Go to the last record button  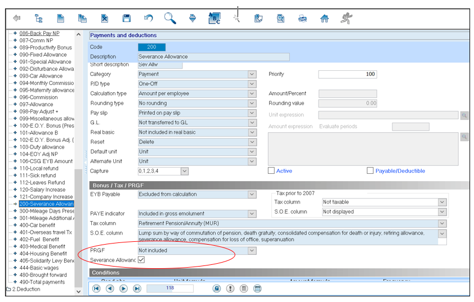tap(137, 289)
